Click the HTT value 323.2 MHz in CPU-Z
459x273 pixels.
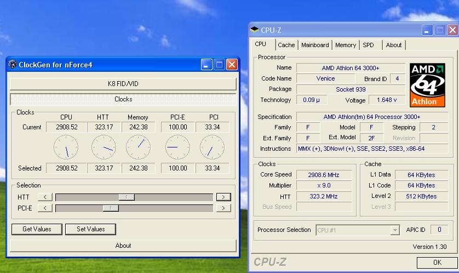(x=324, y=196)
